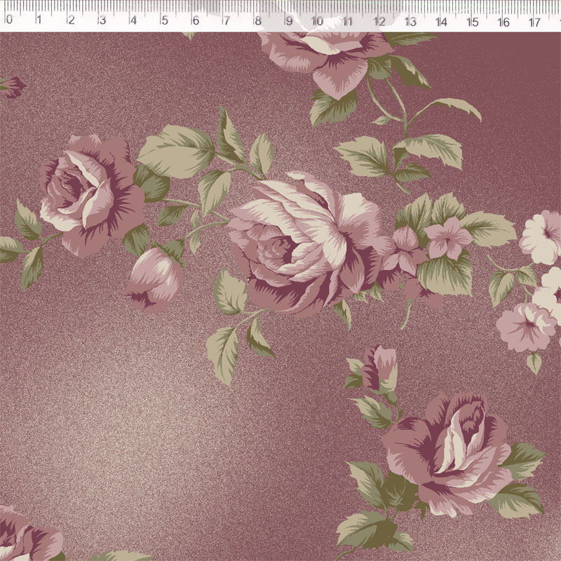Click the number 17 on the ruler
This screenshot has width=561, height=561.
534,22
